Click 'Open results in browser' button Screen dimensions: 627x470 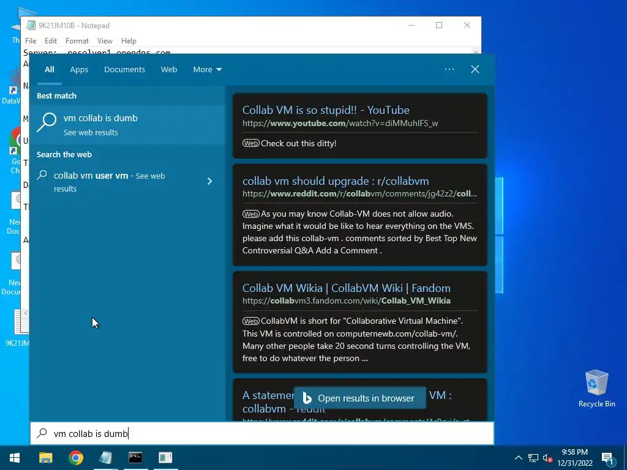(359, 398)
